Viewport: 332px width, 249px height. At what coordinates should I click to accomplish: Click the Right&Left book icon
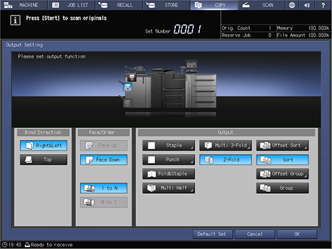30,146
